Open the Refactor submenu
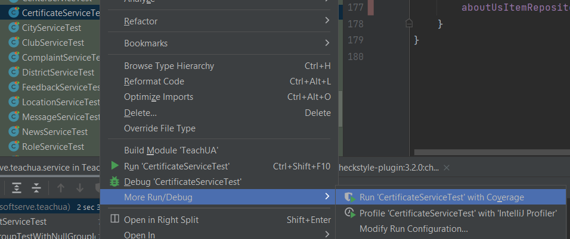Viewport: 570px width, 239px height. [x=221, y=21]
